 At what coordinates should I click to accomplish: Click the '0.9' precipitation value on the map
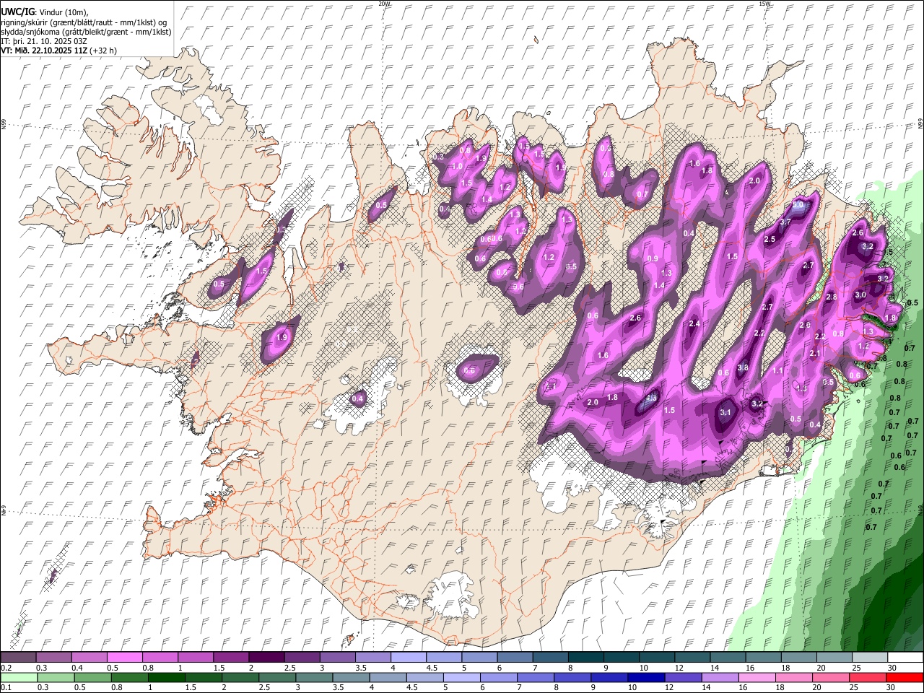point(653,259)
